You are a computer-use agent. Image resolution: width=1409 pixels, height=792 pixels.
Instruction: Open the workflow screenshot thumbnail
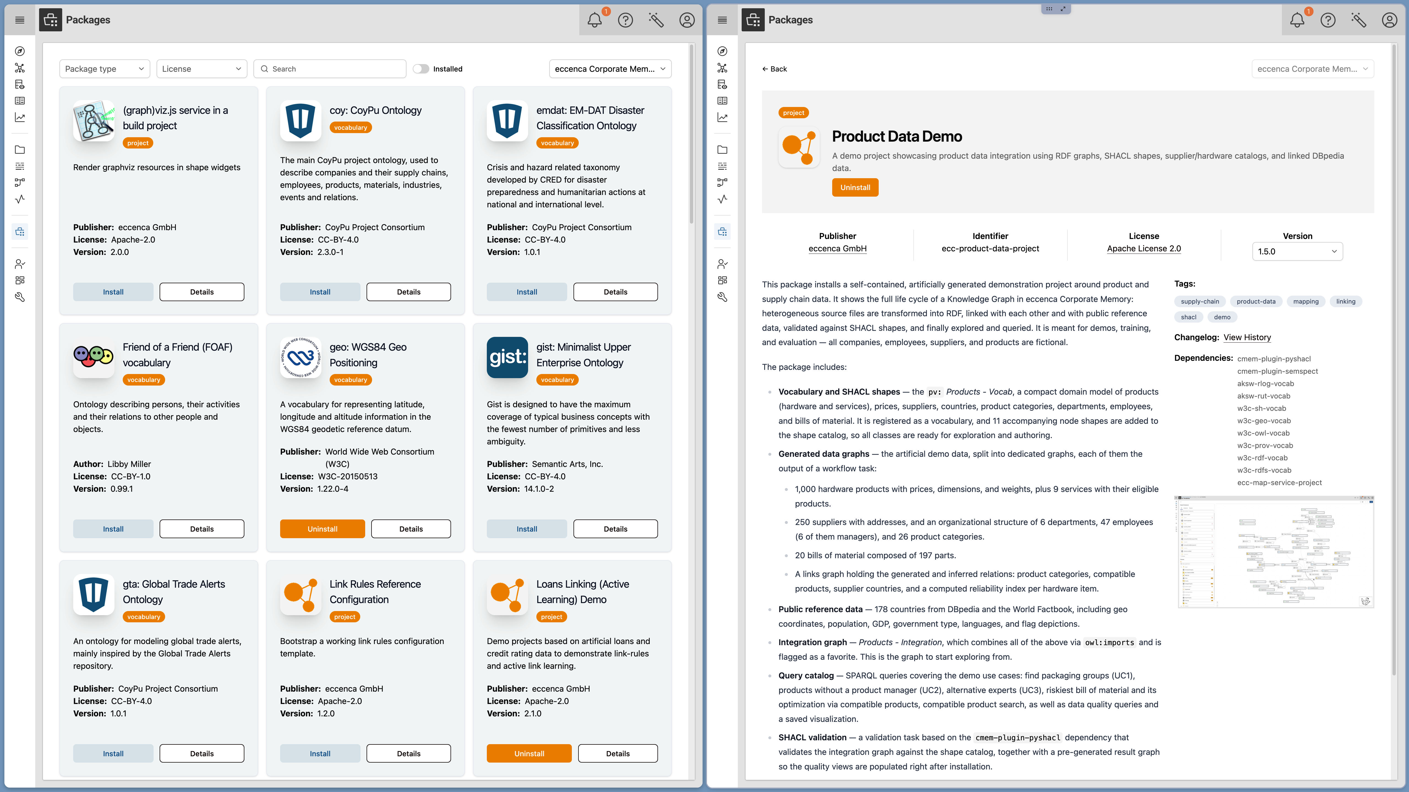[1274, 551]
